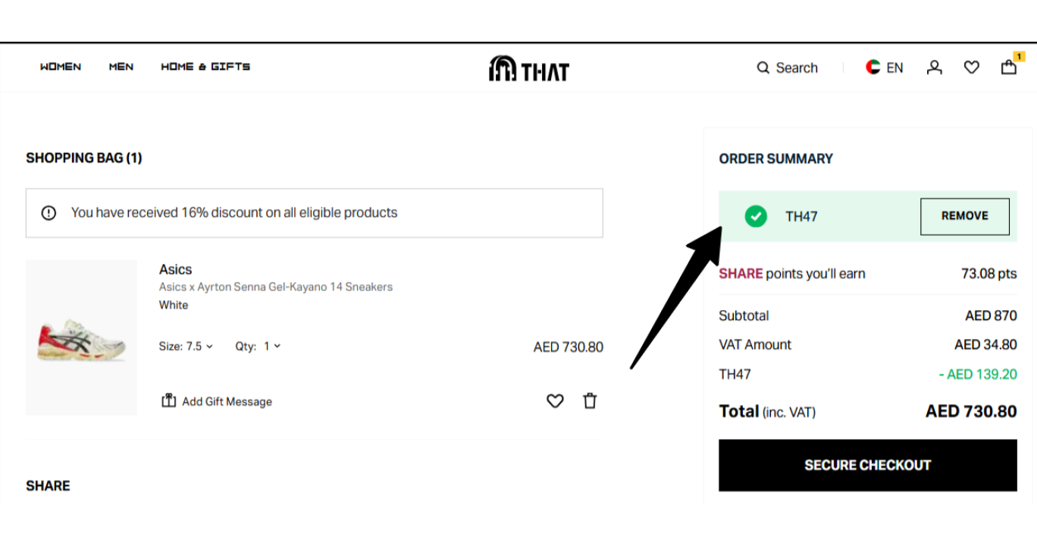Click Add Gift Message link
The width and height of the screenshot is (1037, 546).
pos(227,402)
